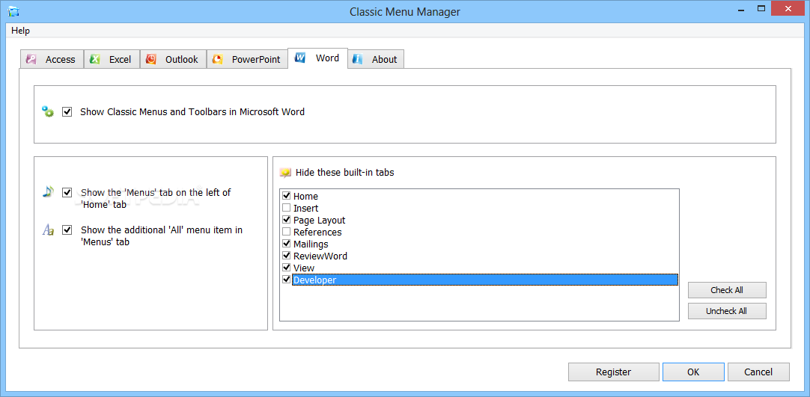This screenshot has width=810, height=397.
Task: Click the 'Aa' icon beside 'All' menu option
Action: [x=48, y=230]
